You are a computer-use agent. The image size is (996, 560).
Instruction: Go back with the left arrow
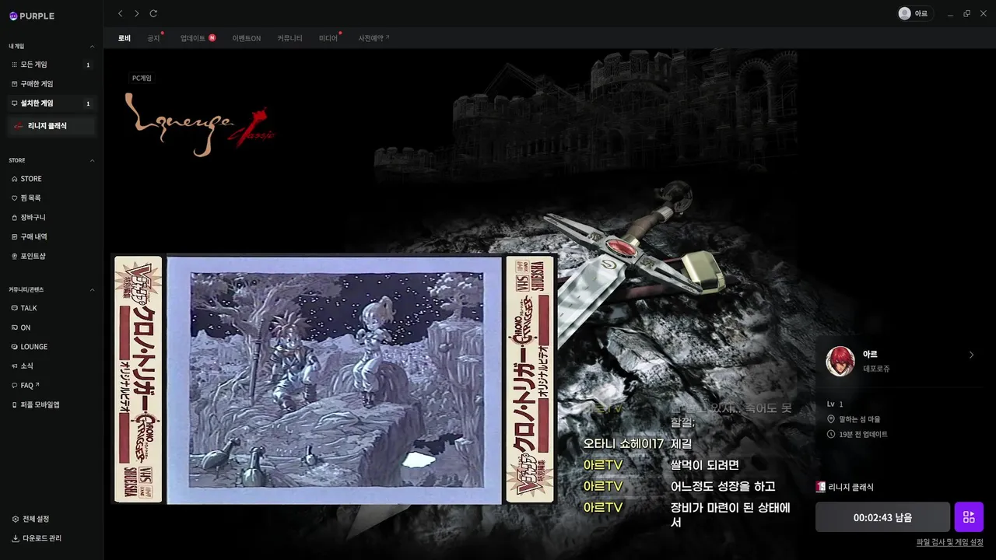tap(120, 13)
